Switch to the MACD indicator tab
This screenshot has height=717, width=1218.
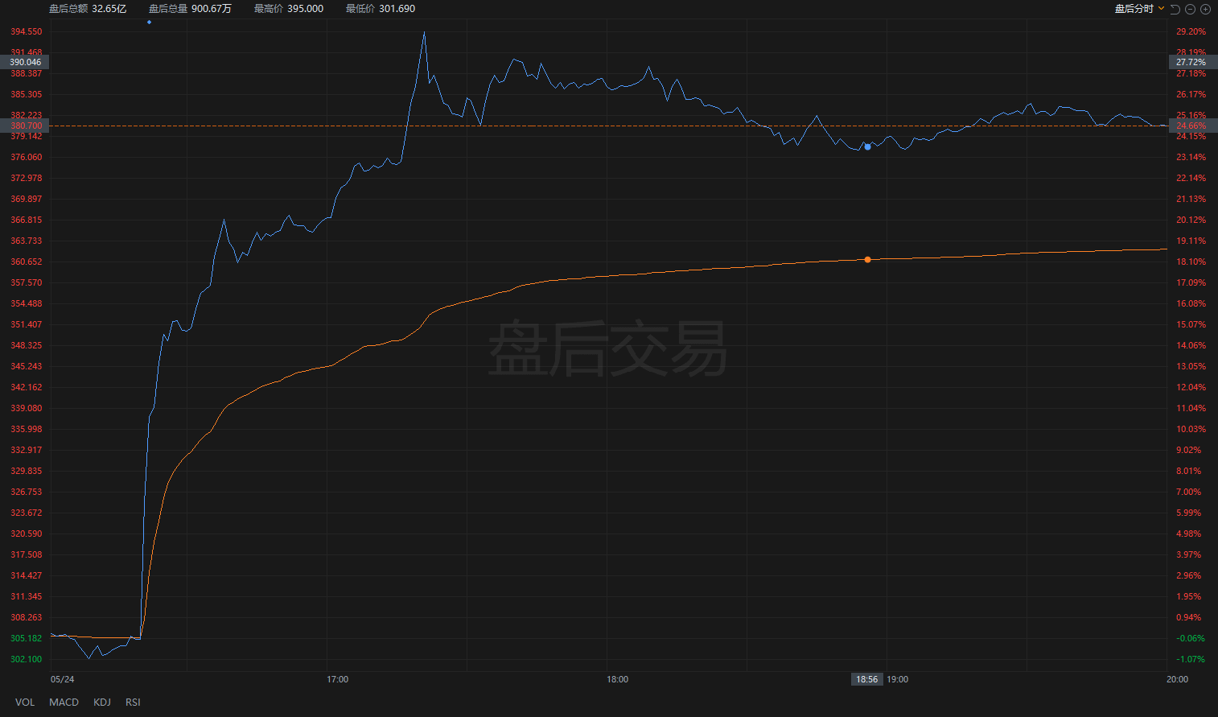pyautogui.click(x=64, y=703)
